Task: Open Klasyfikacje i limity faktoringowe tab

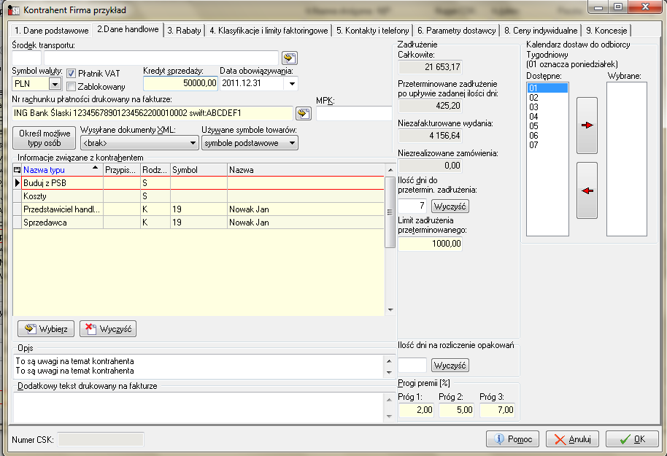Action: click(x=269, y=31)
